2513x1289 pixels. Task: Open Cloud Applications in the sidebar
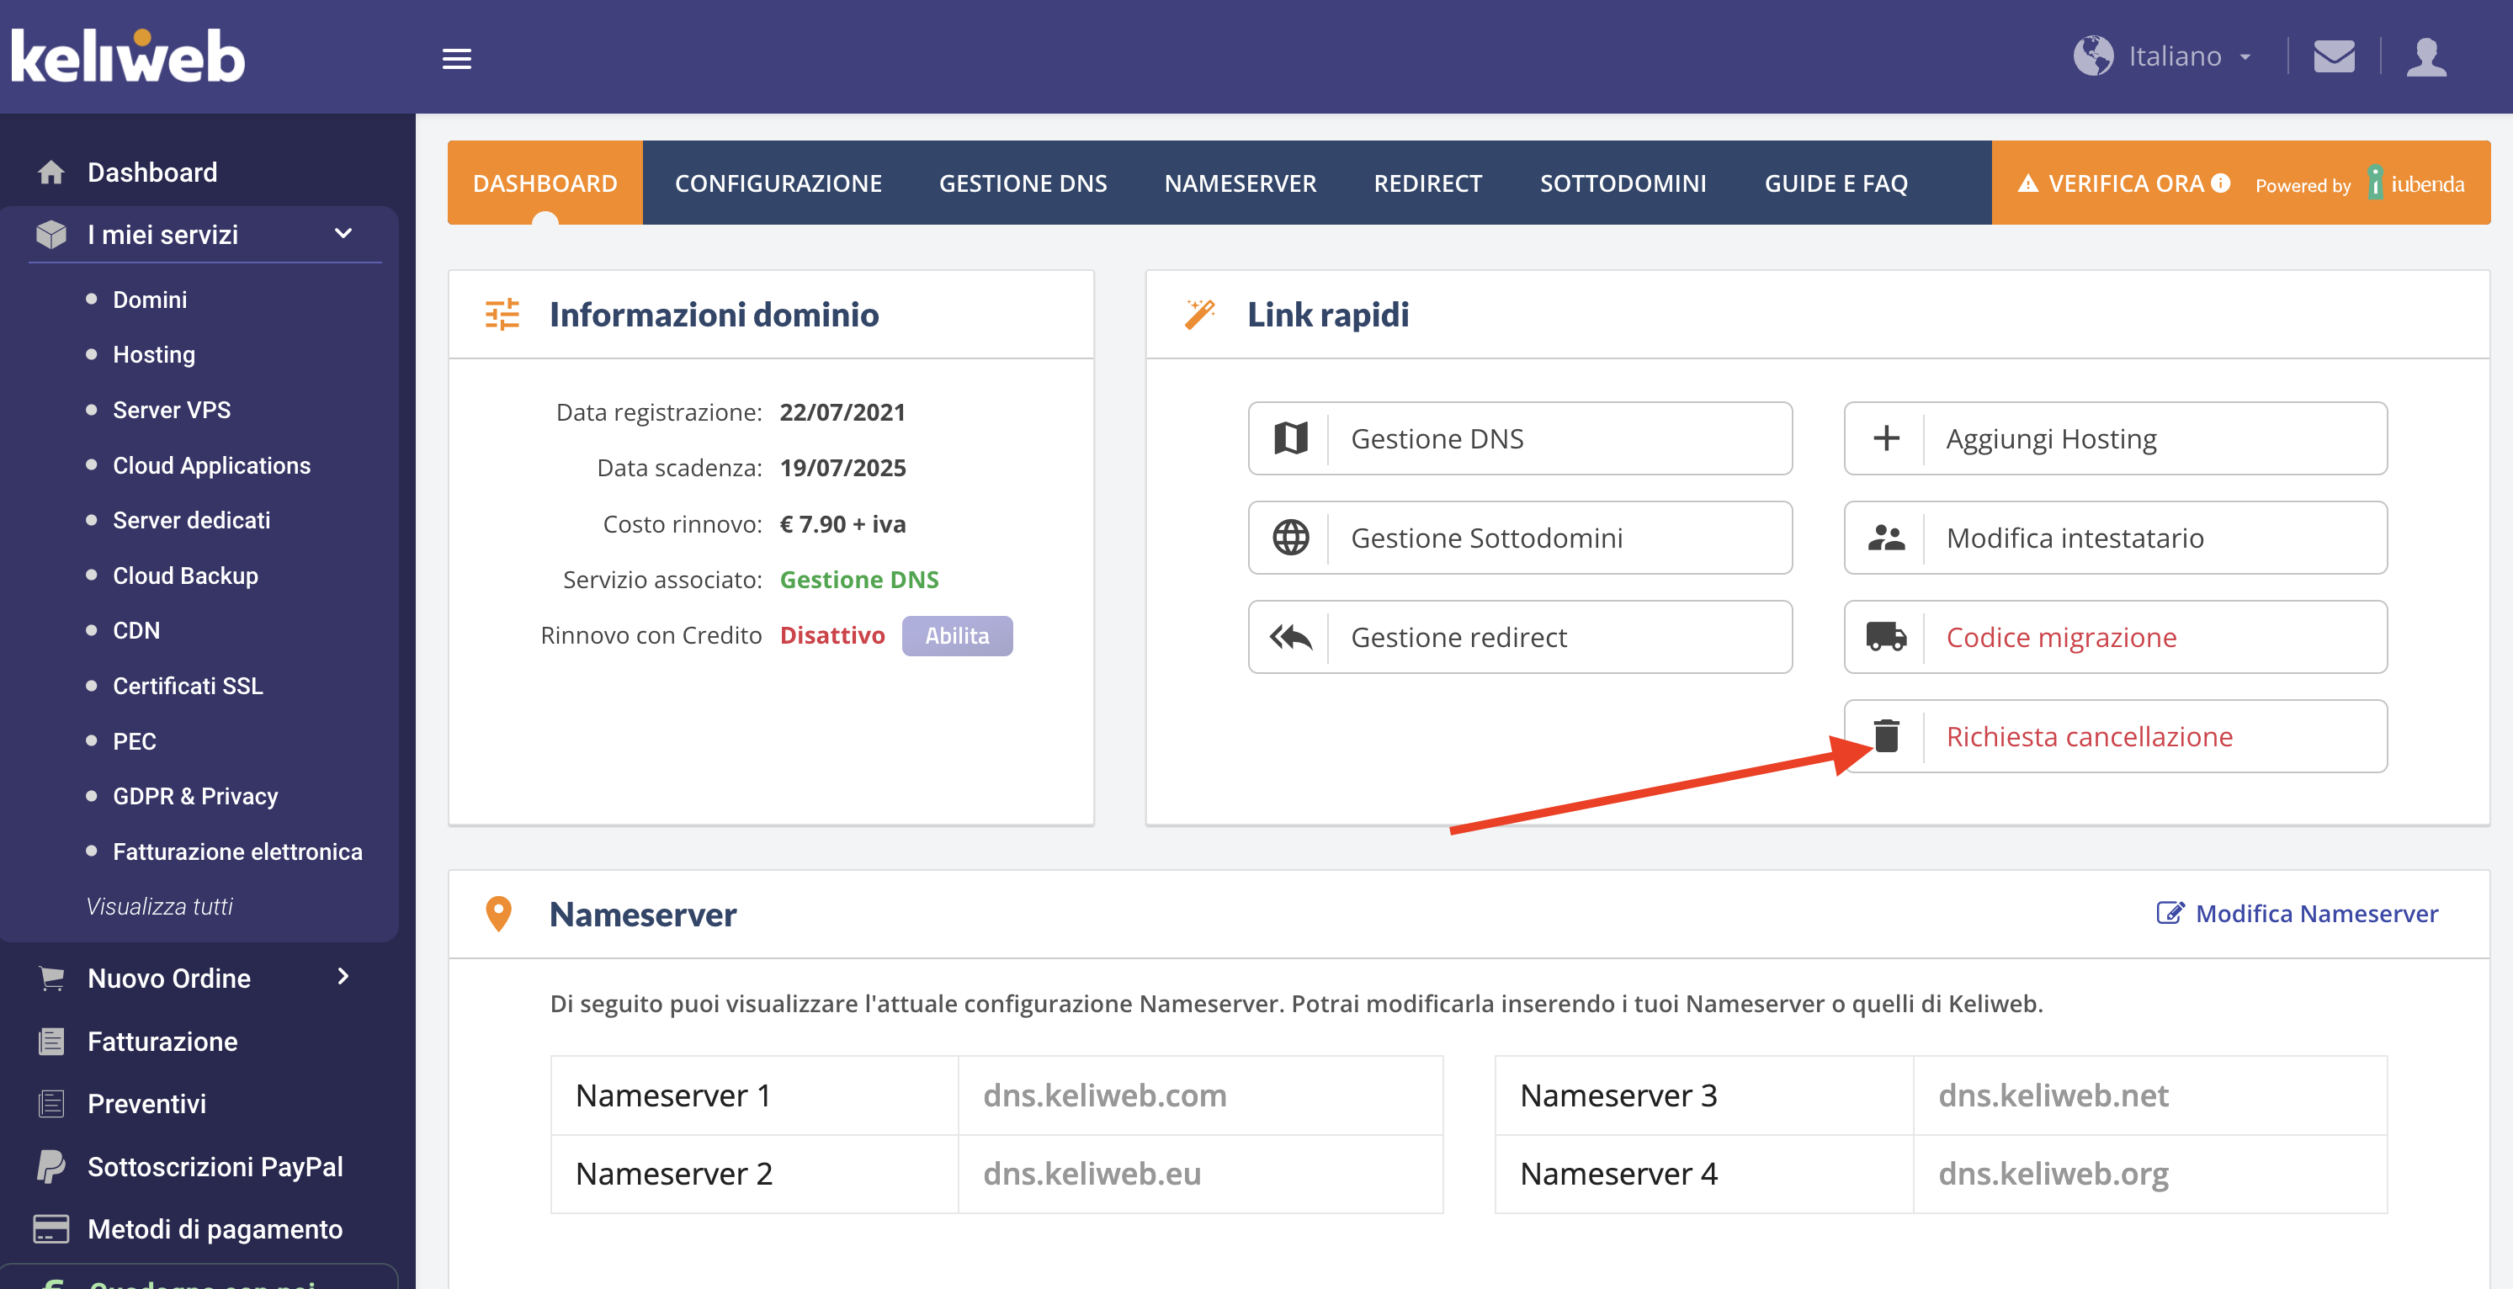(x=210, y=465)
